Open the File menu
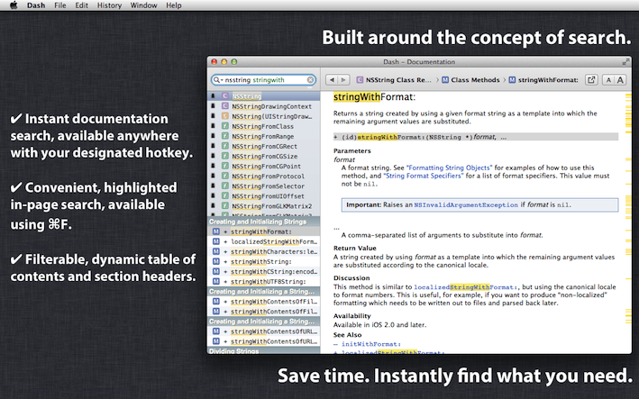639x399 pixels. pyautogui.click(x=60, y=5)
